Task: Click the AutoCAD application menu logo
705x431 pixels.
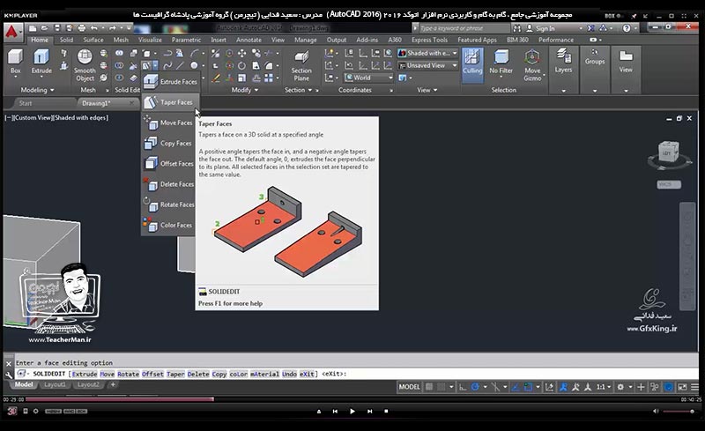Action: click(x=11, y=32)
